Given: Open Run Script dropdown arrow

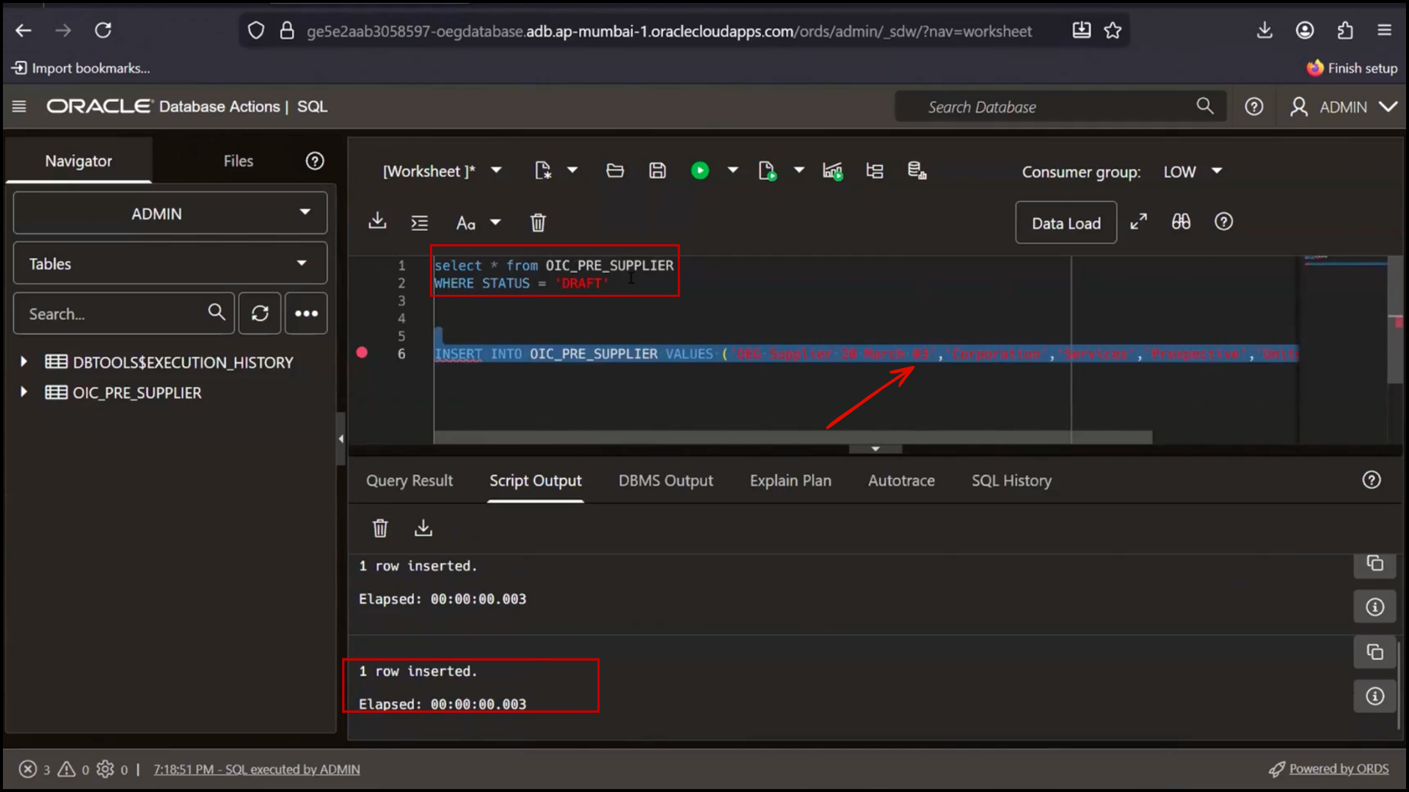Looking at the screenshot, I should 799,170.
